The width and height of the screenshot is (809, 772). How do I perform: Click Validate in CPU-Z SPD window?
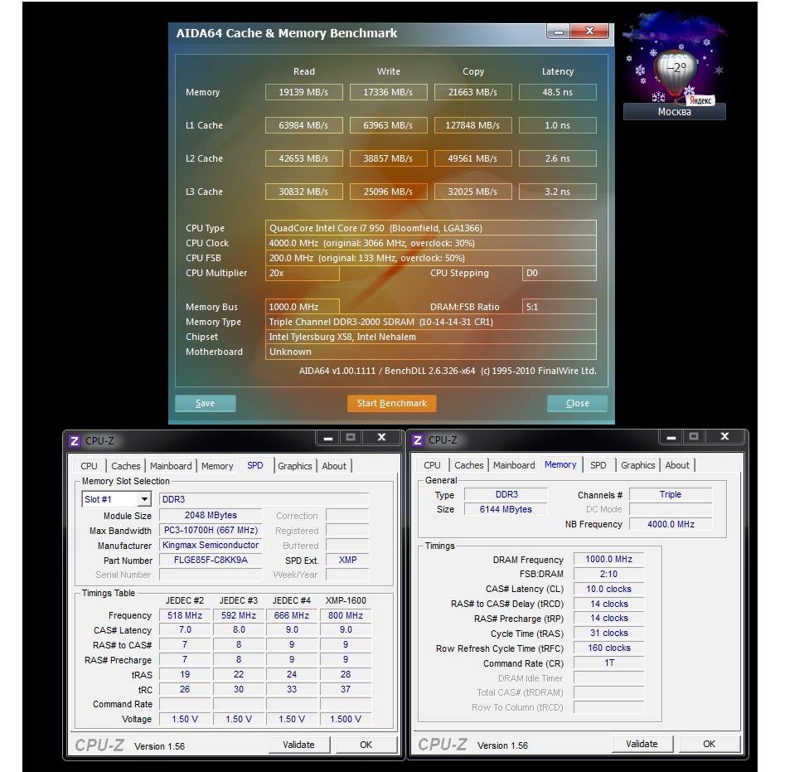click(298, 745)
